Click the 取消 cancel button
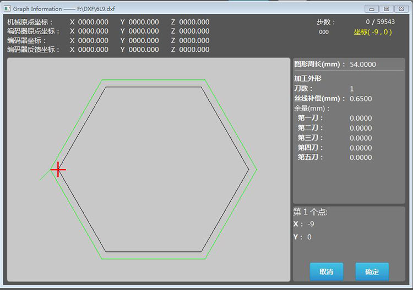Screen dimensions: 413x290 [x=327, y=272]
